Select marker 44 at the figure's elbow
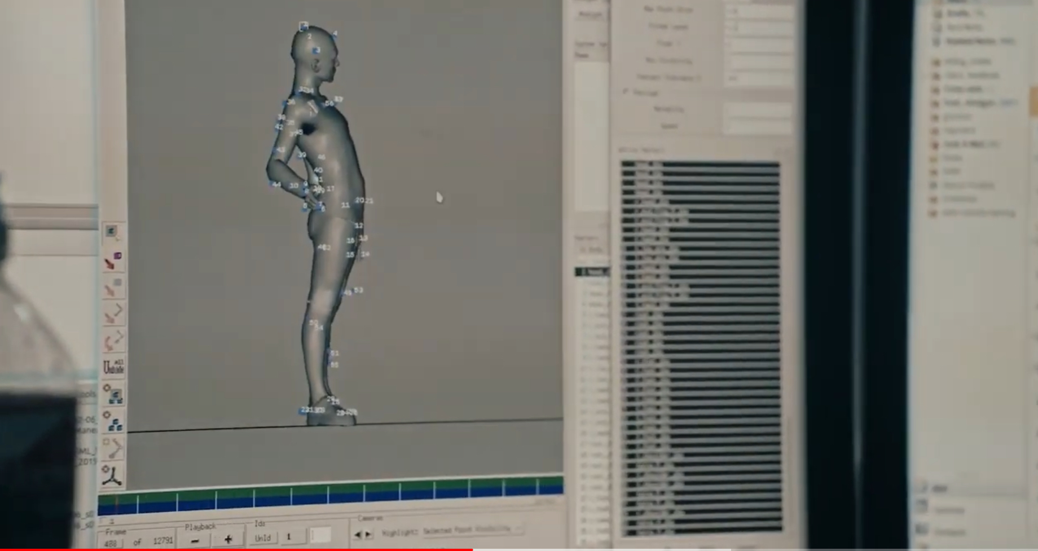1038x551 pixels. [275, 184]
